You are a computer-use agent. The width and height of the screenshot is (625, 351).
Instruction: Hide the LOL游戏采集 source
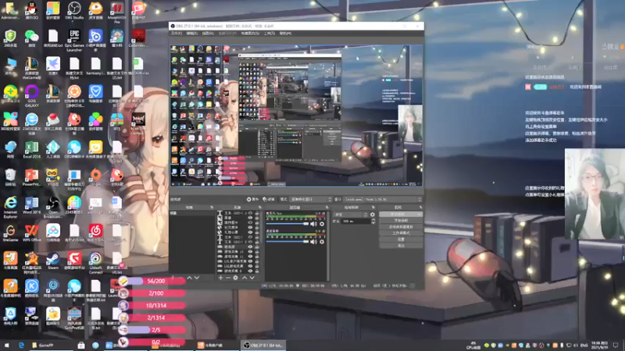250,266
